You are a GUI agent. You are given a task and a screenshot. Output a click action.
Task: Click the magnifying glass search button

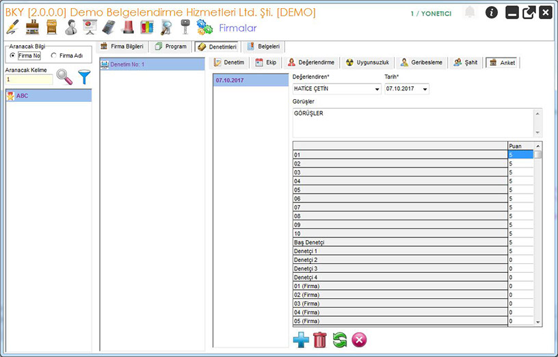point(64,77)
